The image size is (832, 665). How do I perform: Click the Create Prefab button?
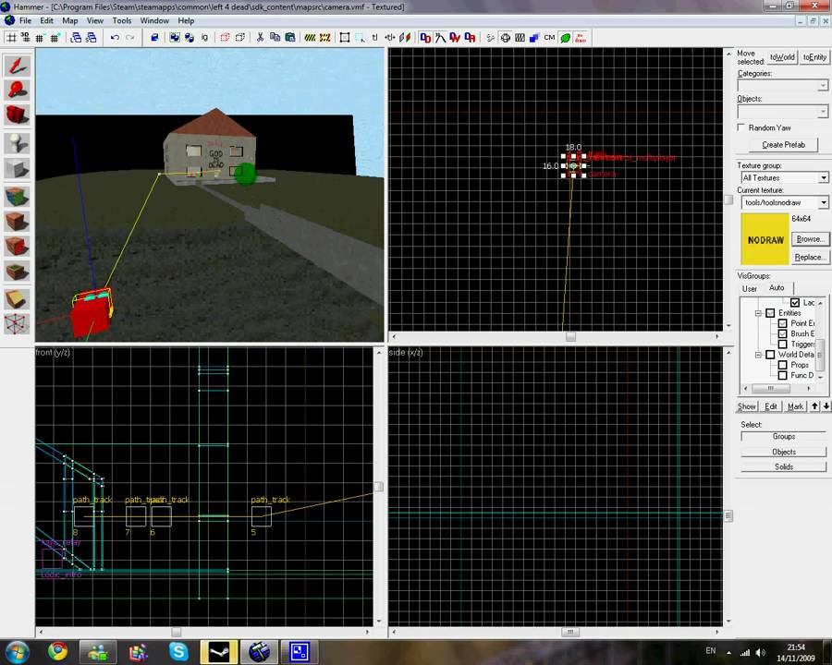coord(783,144)
